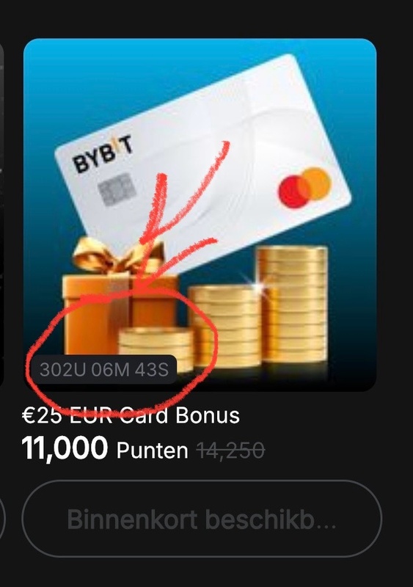The height and width of the screenshot is (587, 413).
Task: Click the tallest stack of gold coins
Action: pos(293,304)
